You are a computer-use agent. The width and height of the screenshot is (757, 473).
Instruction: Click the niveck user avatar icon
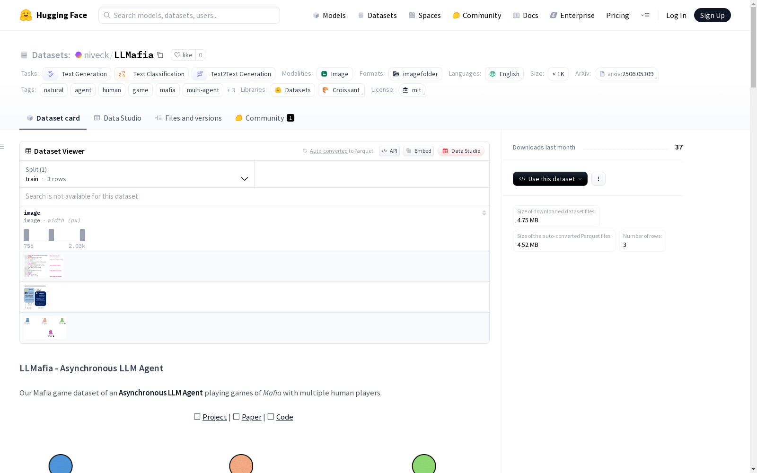pos(79,55)
